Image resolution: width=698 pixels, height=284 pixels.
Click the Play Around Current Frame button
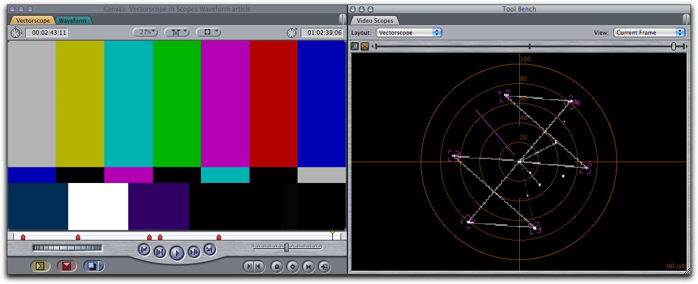194,252
